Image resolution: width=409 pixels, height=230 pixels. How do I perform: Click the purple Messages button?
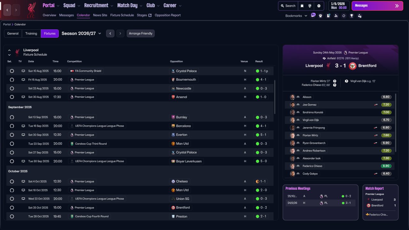[x=377, y=6]
